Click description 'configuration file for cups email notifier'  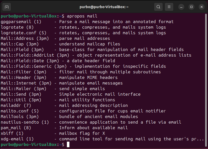[x=112, y=111]
